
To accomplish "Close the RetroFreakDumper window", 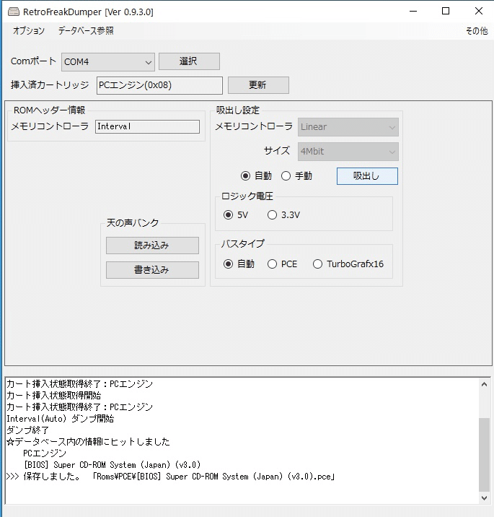I will pos(479,12).
